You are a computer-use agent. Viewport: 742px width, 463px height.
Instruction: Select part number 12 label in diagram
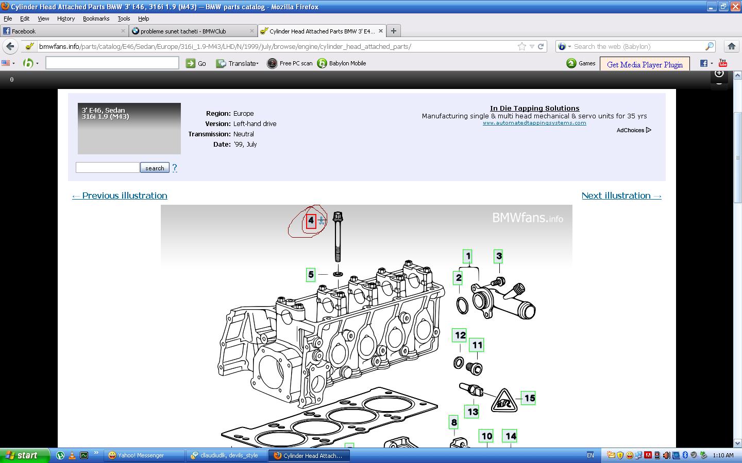[x=460, y=335]
